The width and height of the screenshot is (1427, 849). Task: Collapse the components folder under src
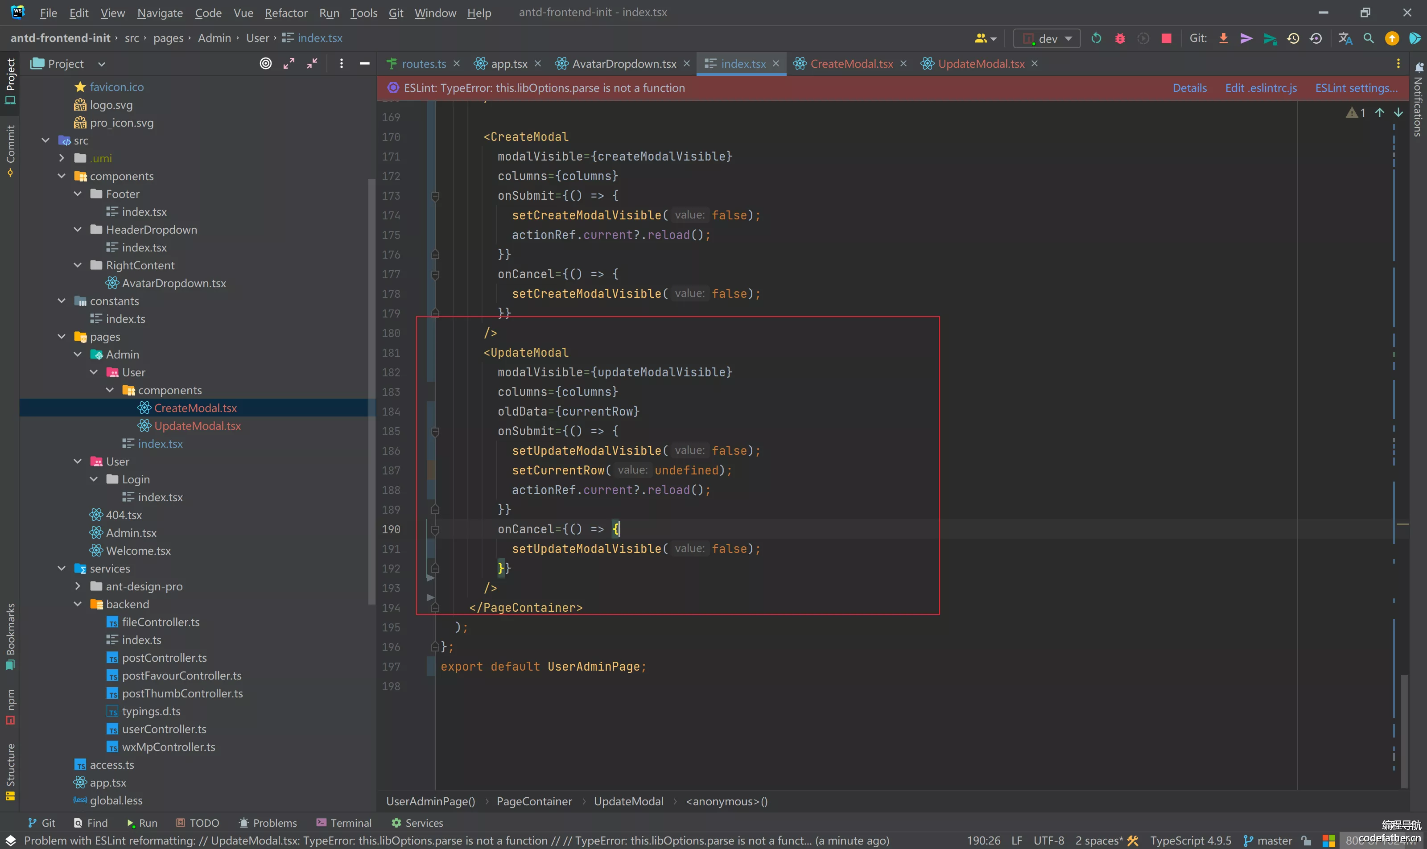(x=62, y=176)
